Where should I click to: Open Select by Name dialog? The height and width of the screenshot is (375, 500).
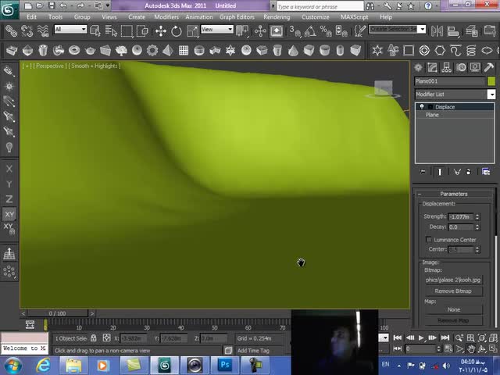coord(111,31)
